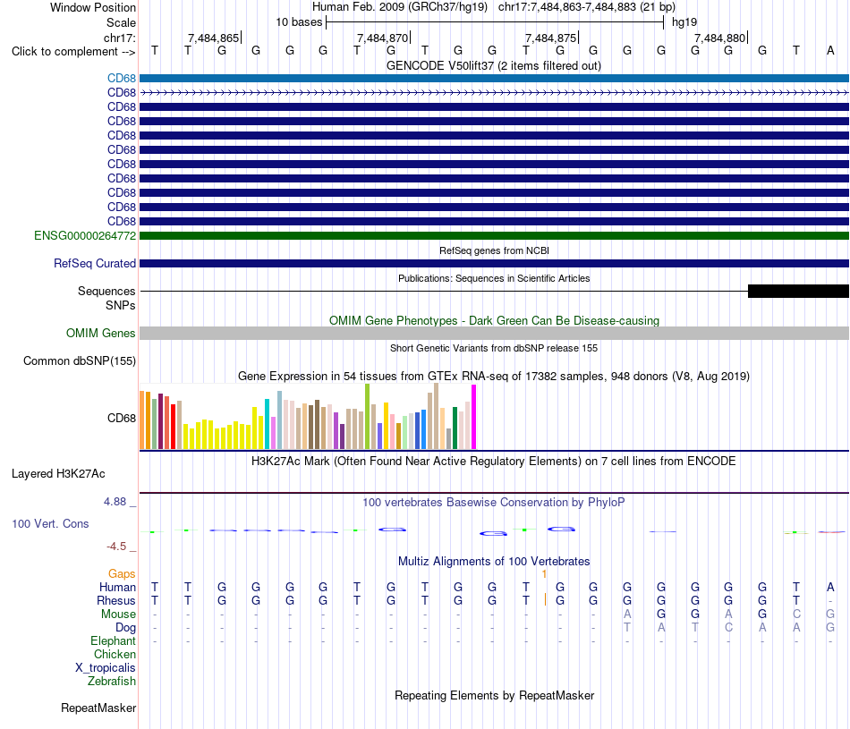
Task: Select the "Dog" alignment row label
Action: [125, 627]
